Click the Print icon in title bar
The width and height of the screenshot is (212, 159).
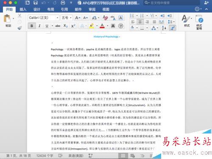[63, 3]
